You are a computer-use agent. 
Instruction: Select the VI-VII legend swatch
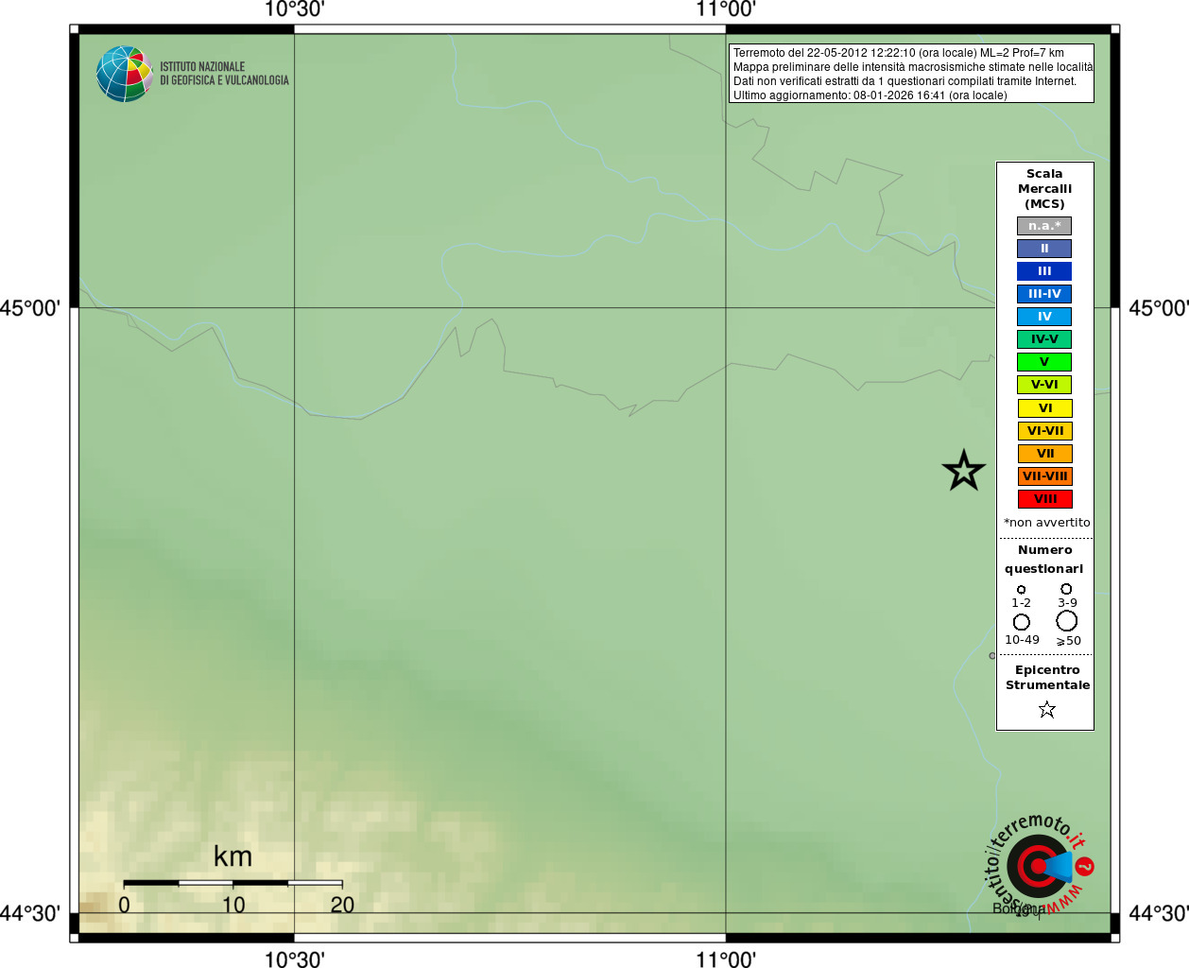click(1044, 431)
